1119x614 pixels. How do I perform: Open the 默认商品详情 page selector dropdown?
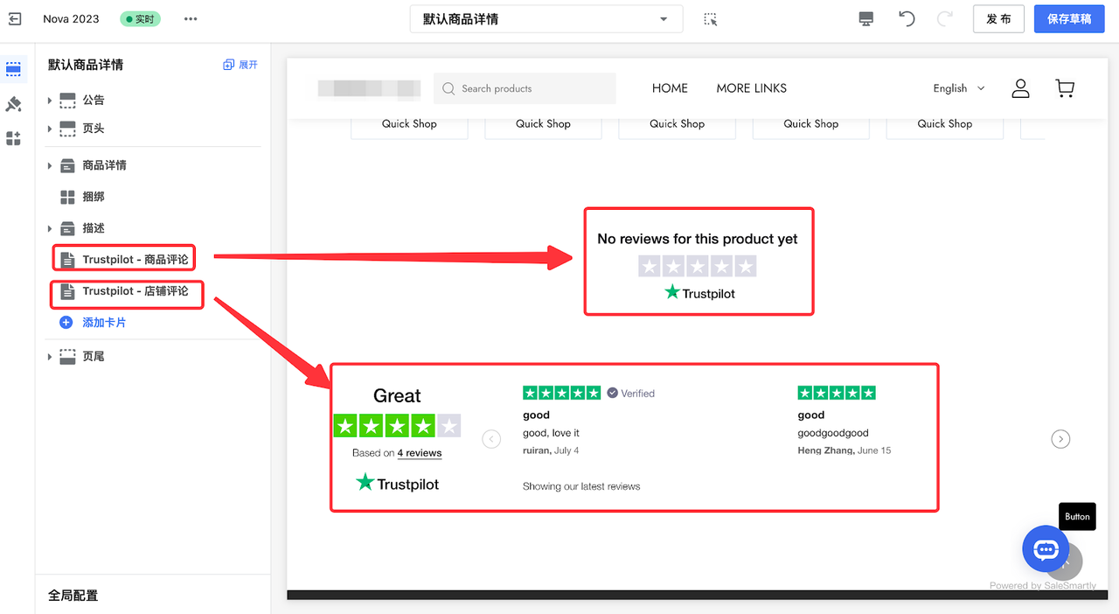(546, 18)
